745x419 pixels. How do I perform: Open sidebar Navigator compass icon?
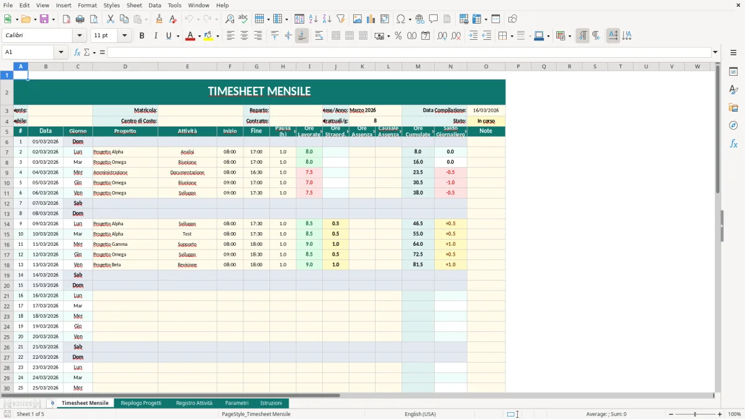[733, 125]
